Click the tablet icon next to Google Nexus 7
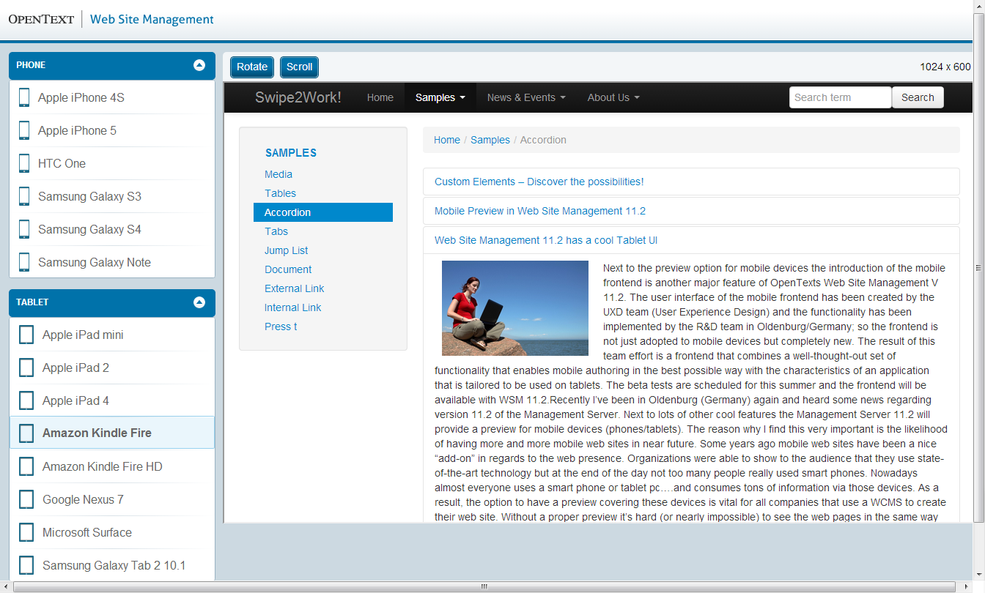Viewport: 985px width, 593px height. coord(26,499)
